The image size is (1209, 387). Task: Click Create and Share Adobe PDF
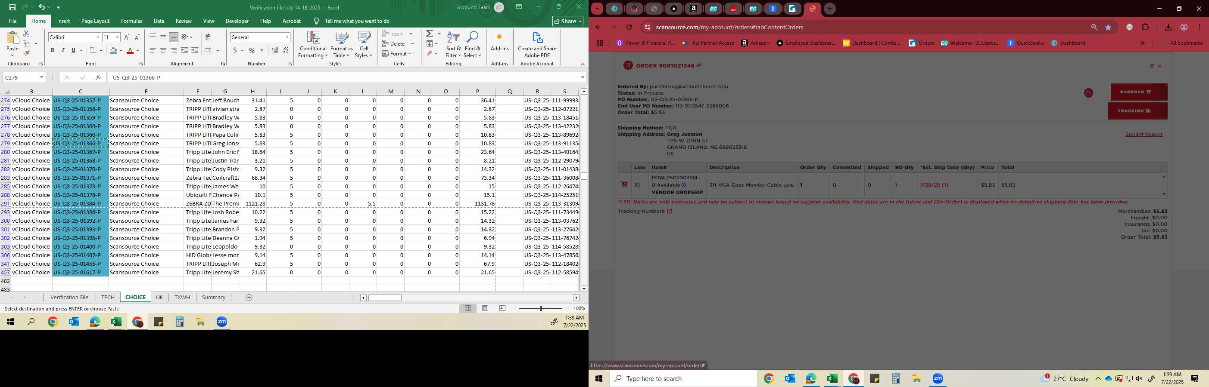click(x=537, y=45)
